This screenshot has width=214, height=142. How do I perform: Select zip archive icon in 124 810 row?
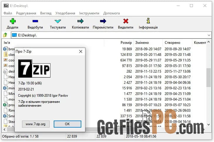click(6, 54)
